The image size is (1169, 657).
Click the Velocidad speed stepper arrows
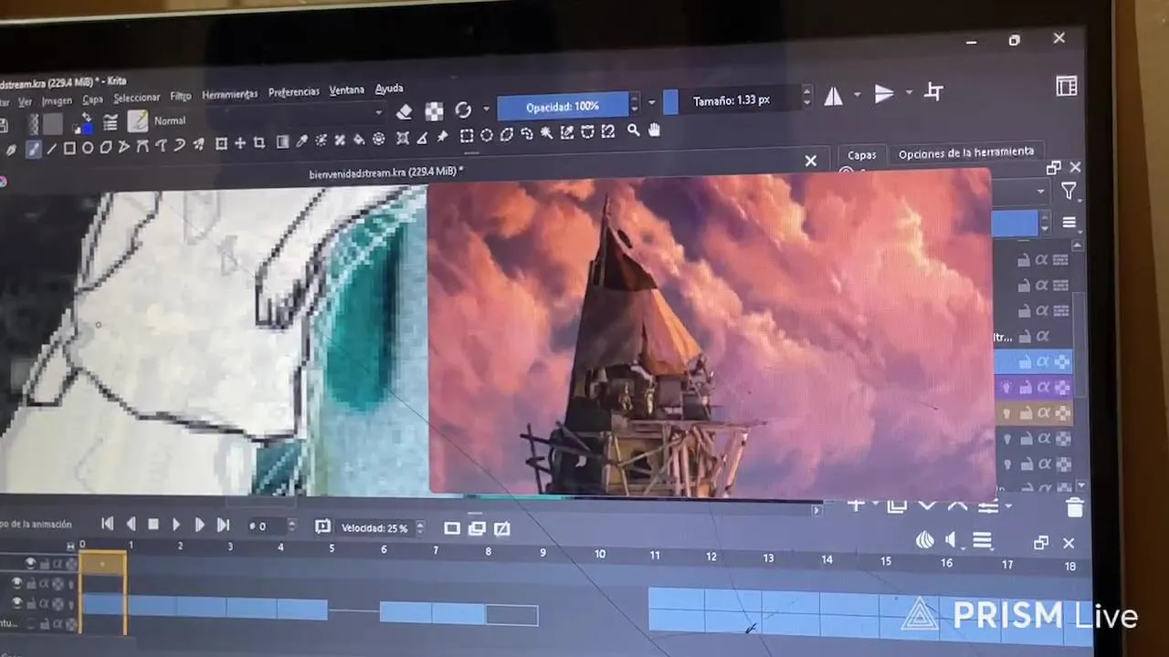(x=420, y=527)
